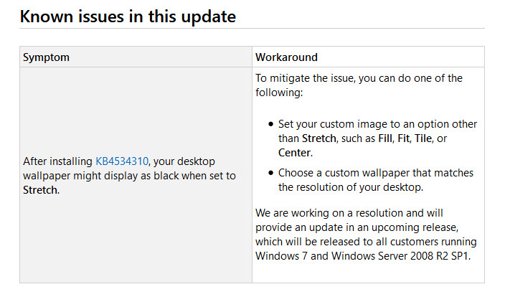Image resolution: width=510 pixels, height=307 pixels.
Task: Click the bold Stretch word in workaround bullet
Action: [319, 138]
